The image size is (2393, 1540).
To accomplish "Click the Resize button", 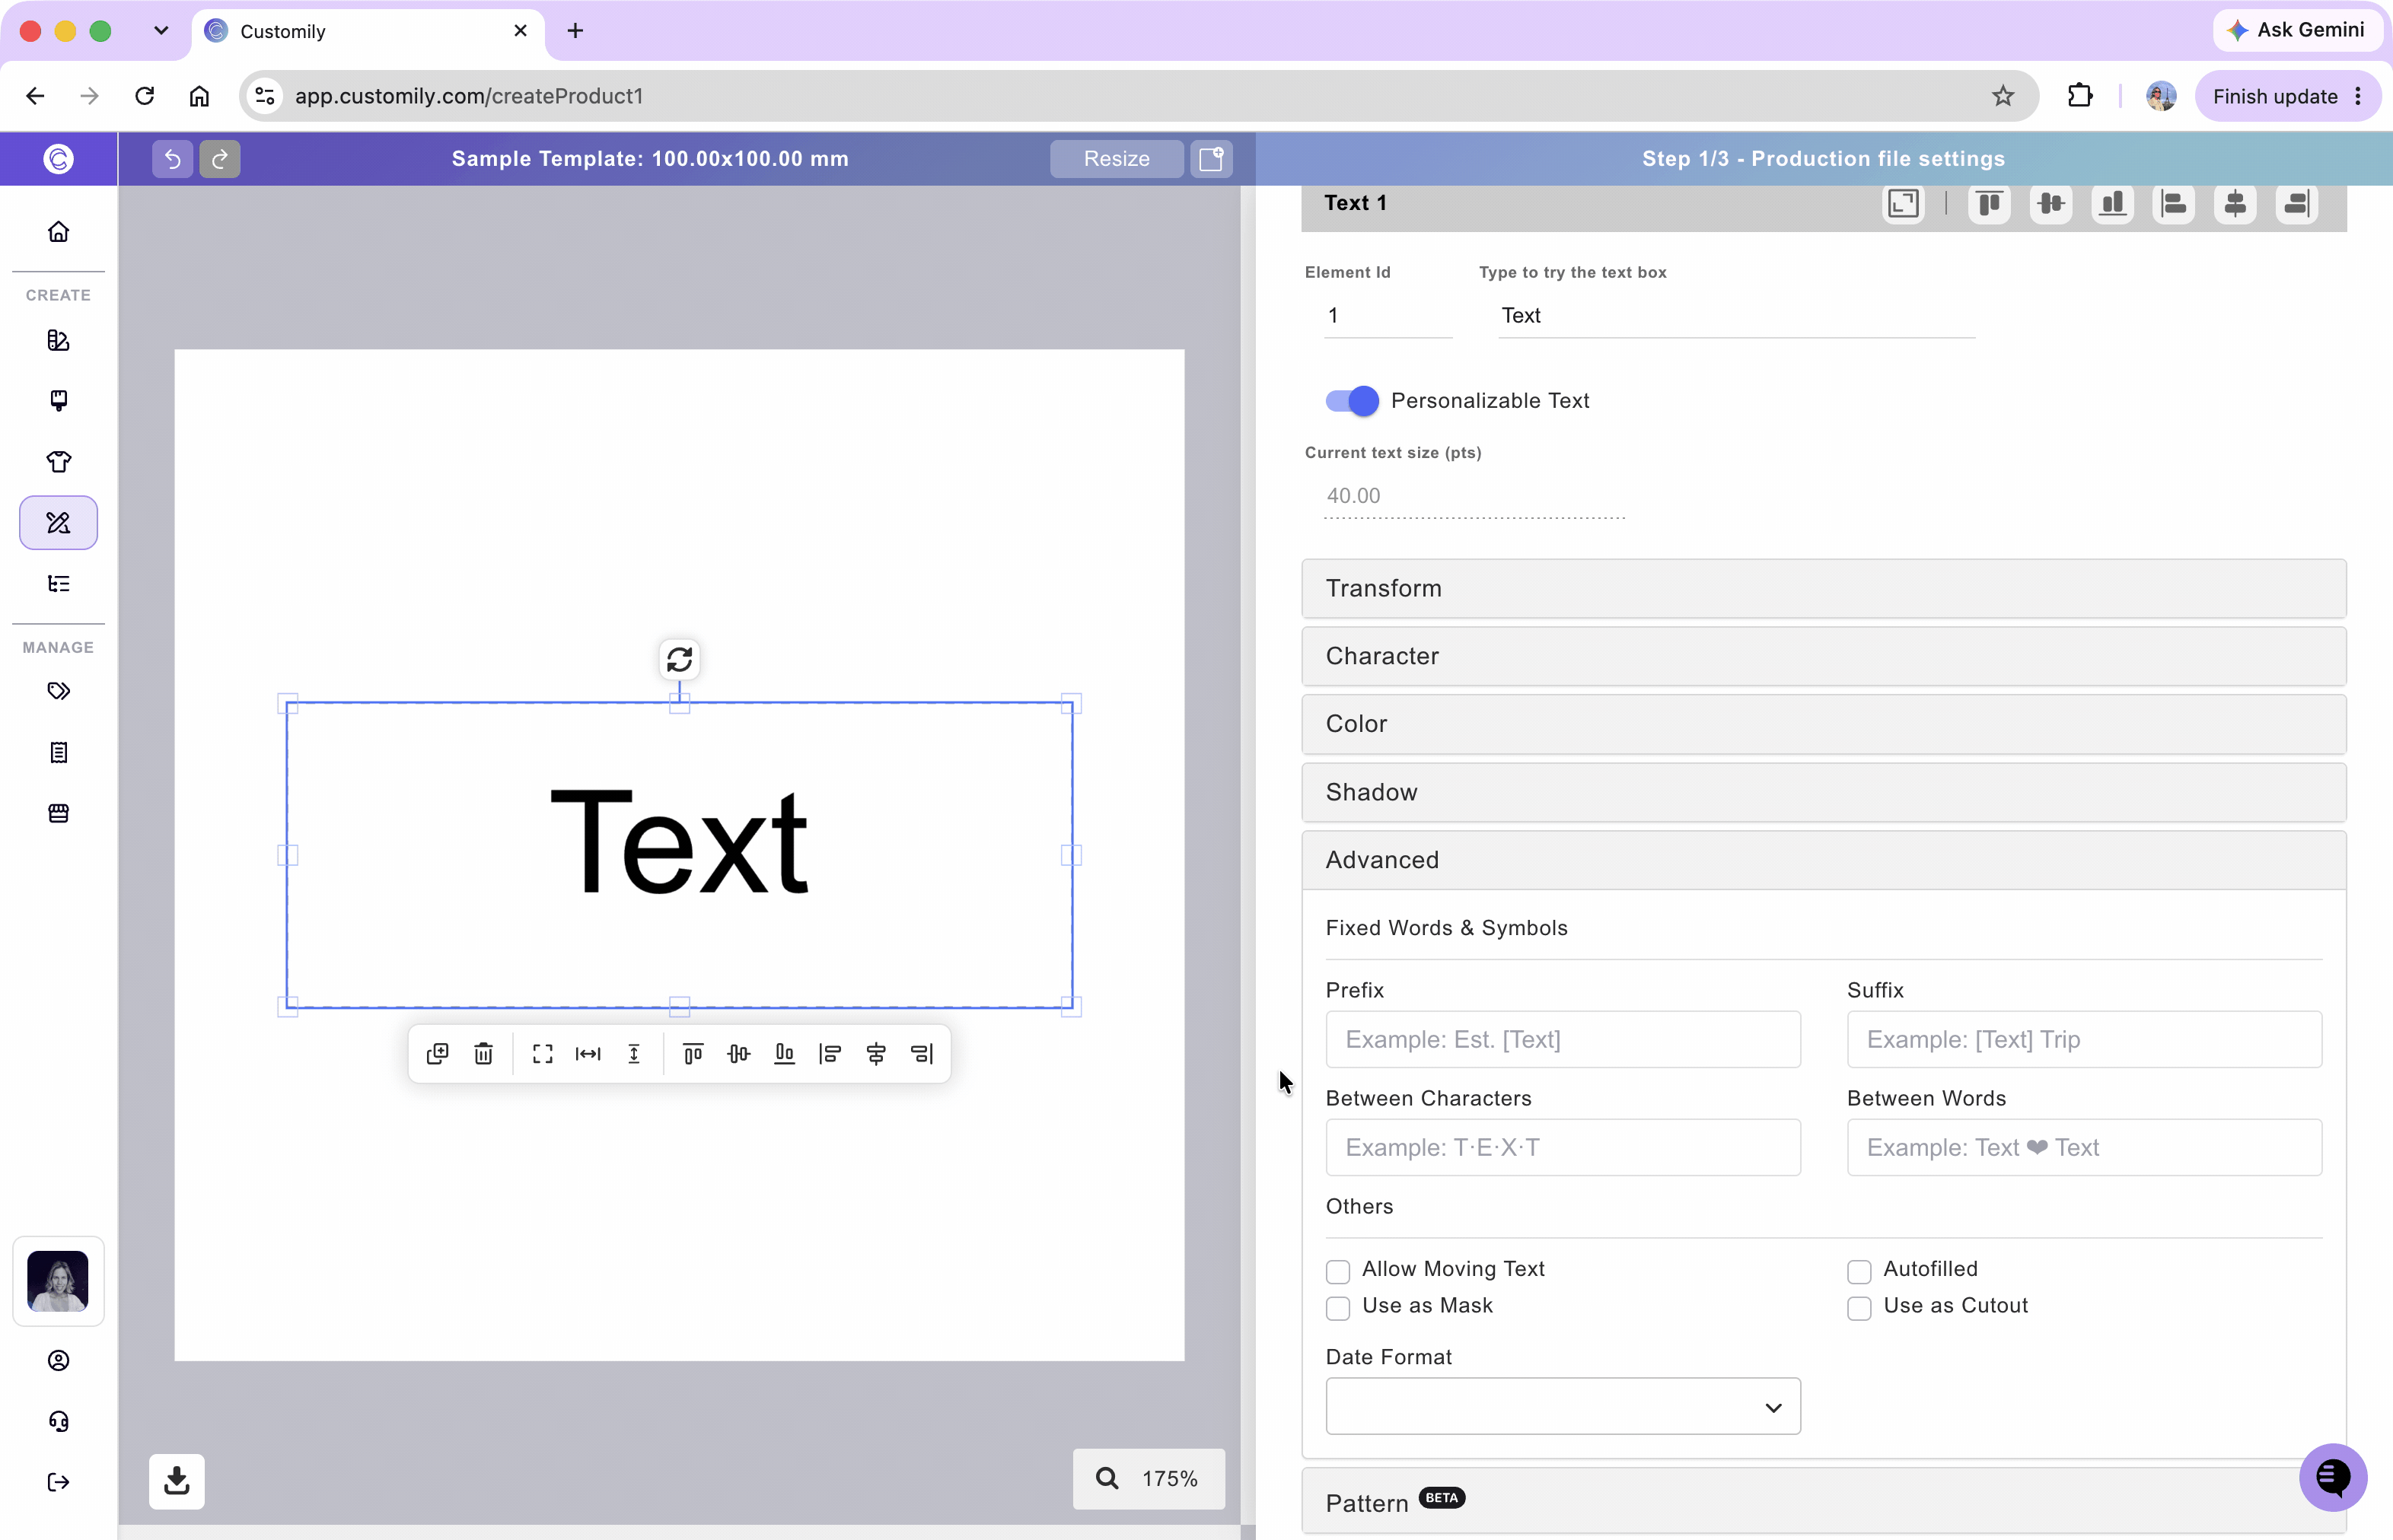I will (1117, 158).
